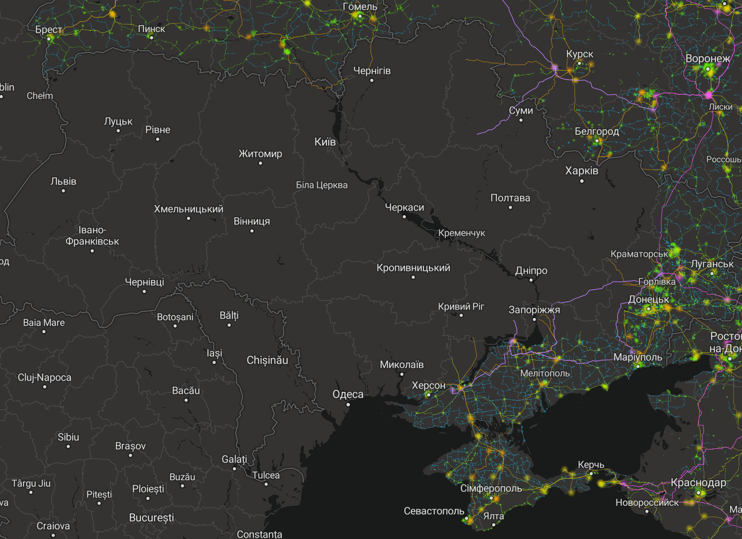The image size is (742, 539).
Task: Select the Гомель label
Action: tap(360, 6)
